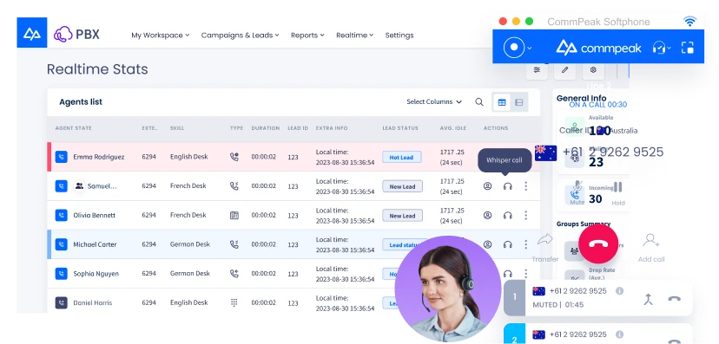Click dialpad type icon in Daniel Harris row
Screen dimensions: 719x344
[234, 302]
